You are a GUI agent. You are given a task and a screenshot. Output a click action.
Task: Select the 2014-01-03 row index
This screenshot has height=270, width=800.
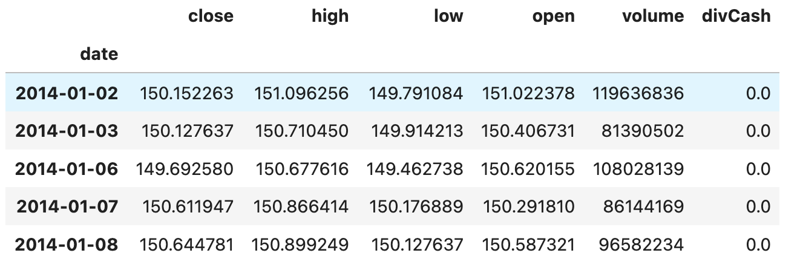pyautogui.click(x=67, y=131)
